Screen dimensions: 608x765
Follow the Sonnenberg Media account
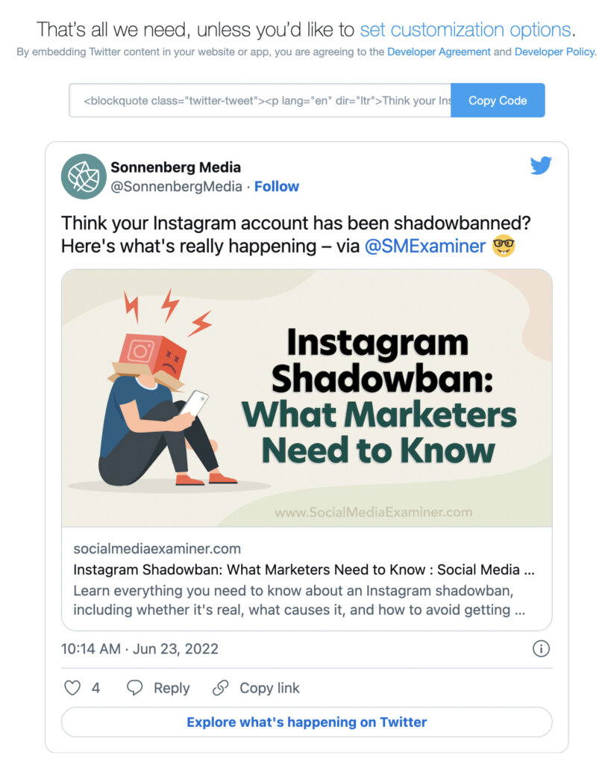277,186
